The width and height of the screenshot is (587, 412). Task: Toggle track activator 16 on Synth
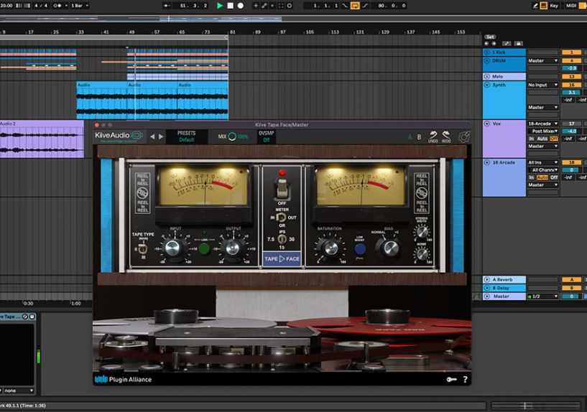[x=571, y=85]
